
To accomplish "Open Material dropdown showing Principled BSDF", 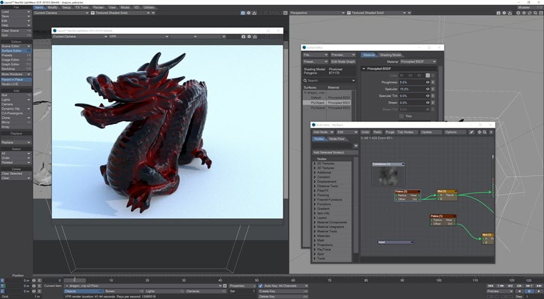I will click(418, 62).
